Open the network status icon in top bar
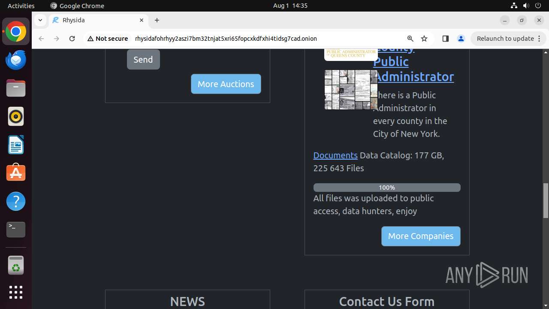The width and height of the screenshot is (549, 309). [x=514, y=6]
